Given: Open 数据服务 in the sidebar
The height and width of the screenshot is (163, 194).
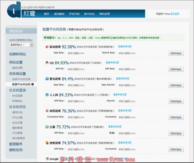Looking at the screenshot, I should coord(16,144).
